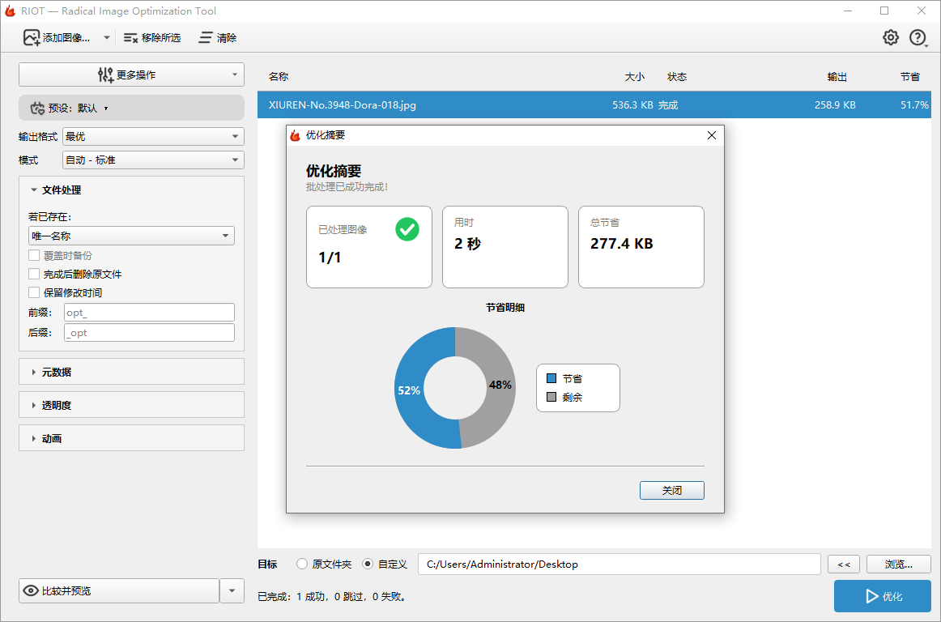Open the dropdown arrow next to 添加图像
Screen dimensions: 941x622
[107, 38]
